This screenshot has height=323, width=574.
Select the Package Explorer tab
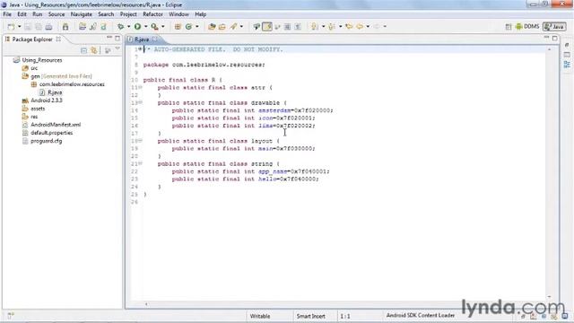click(32, 39)
